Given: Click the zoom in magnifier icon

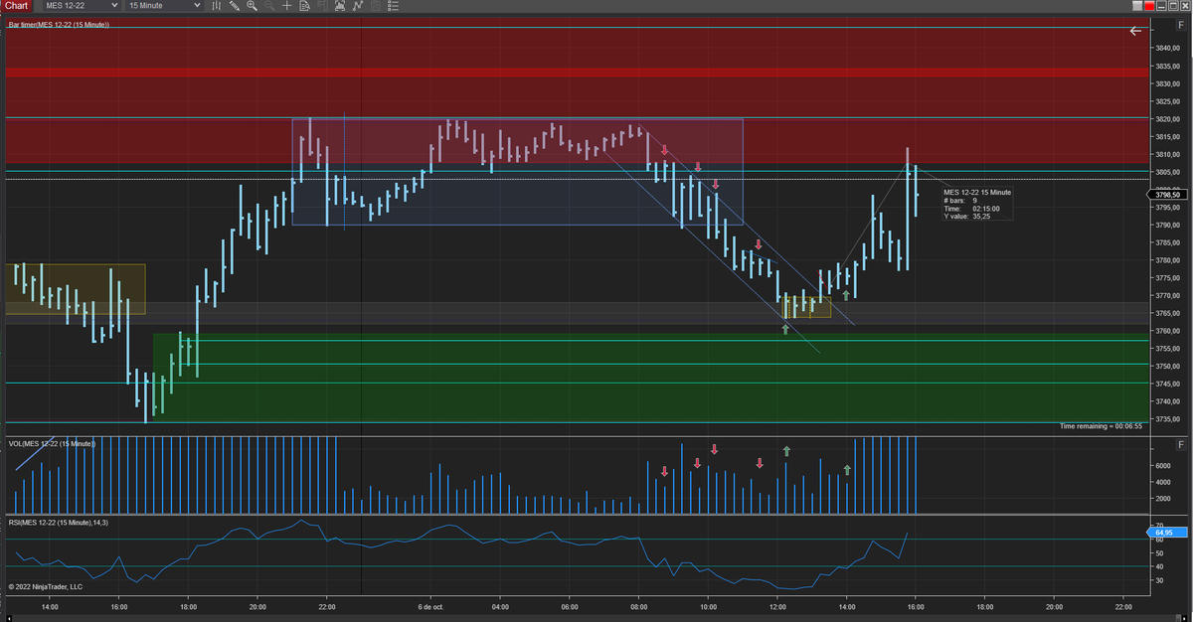Looking at the screenshot, I should (x=252, y=6).
